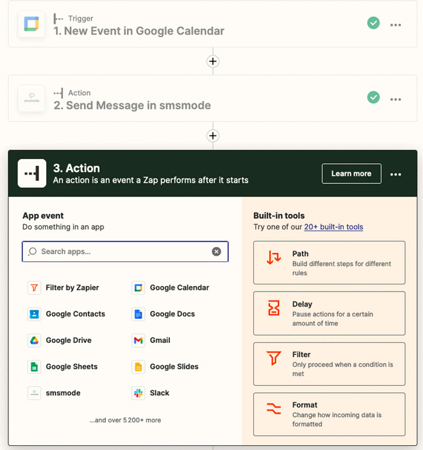This screenshot has width=423, height=450.
Task: Click the Learn more button
Action: coord(351,174)
